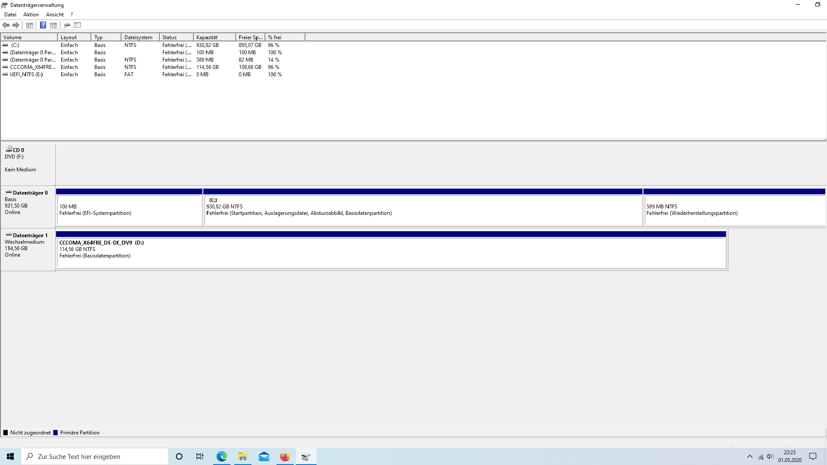Show hidden system tray icons chevron
This screenshot has width=827, height=465.
pyautogui.click(x=750, y=456)
